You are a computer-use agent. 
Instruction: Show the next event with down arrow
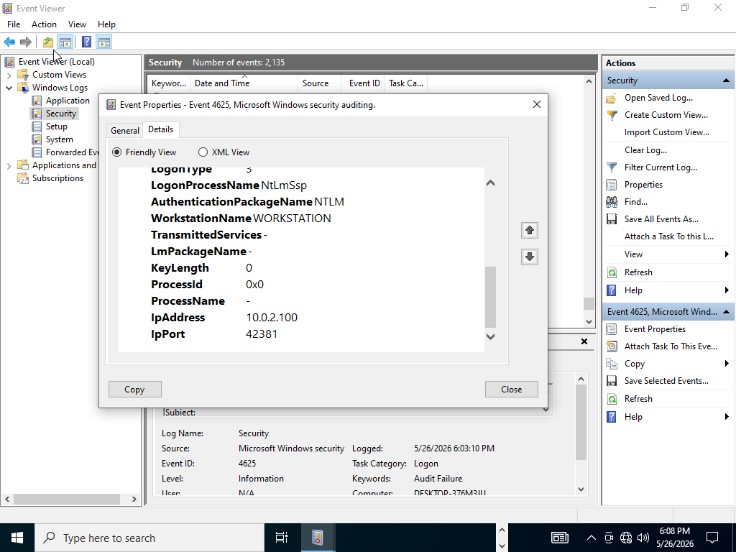pos(530,257)
